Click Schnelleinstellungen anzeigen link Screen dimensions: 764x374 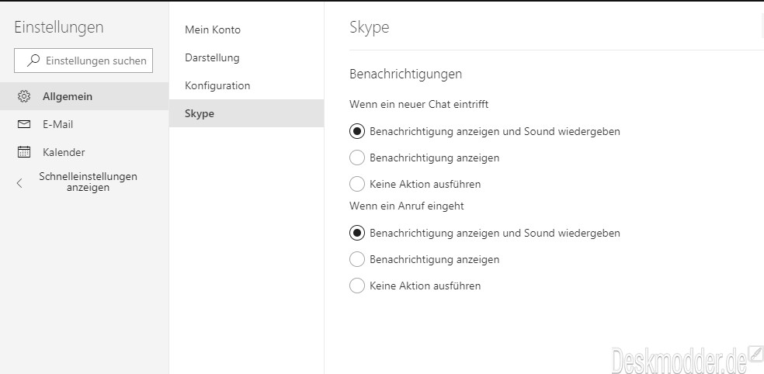89,182
